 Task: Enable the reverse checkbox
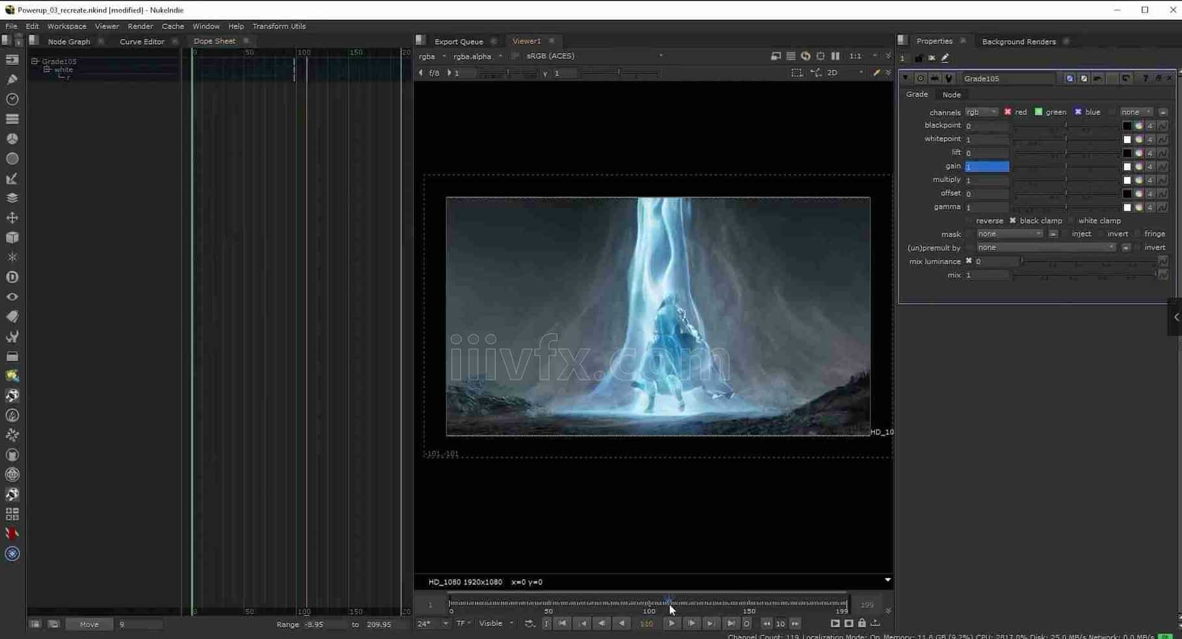[969, 220]
